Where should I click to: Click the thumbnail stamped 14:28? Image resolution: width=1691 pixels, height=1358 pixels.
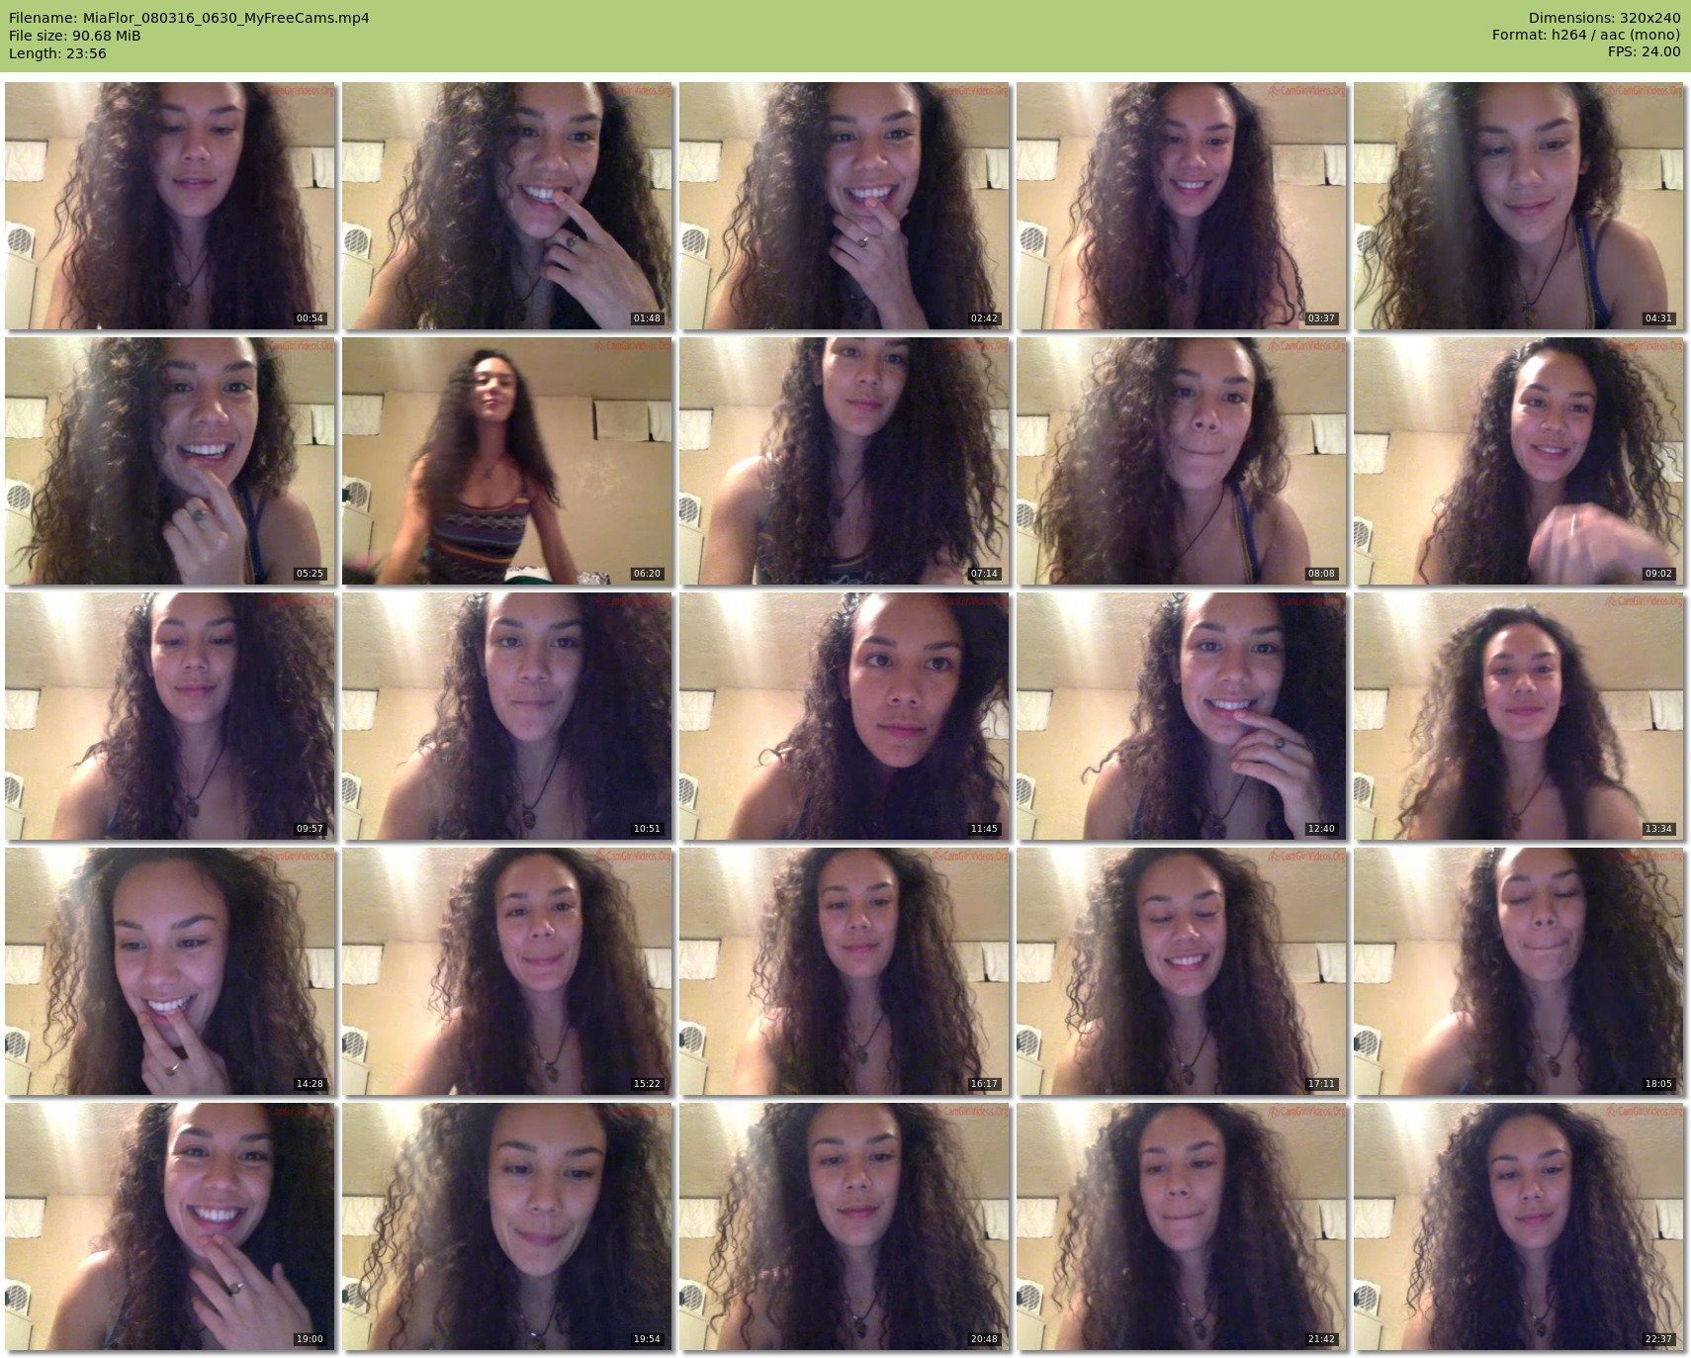(x=170, y=971)
